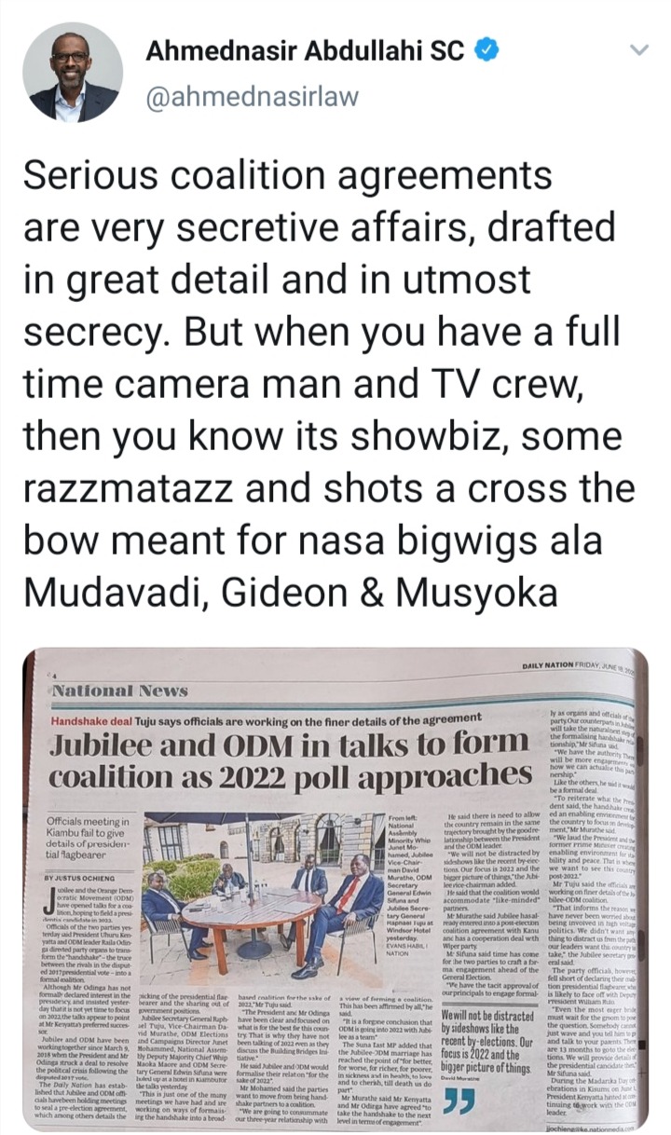This screenshot has height=1135, width=671.
Task: Visit the @ahmednasirlaw handle
Action: pyautogui.click(x=251, y=94)
